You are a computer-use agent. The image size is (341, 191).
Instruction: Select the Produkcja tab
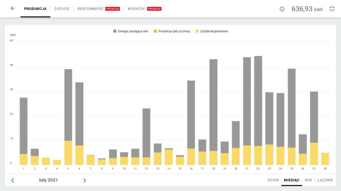click(35, 9)
